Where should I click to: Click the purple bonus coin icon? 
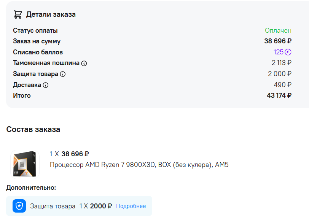(x=288, y=52)
